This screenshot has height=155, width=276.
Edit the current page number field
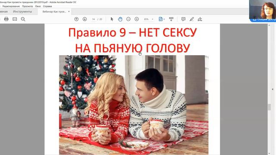point(94,19)
